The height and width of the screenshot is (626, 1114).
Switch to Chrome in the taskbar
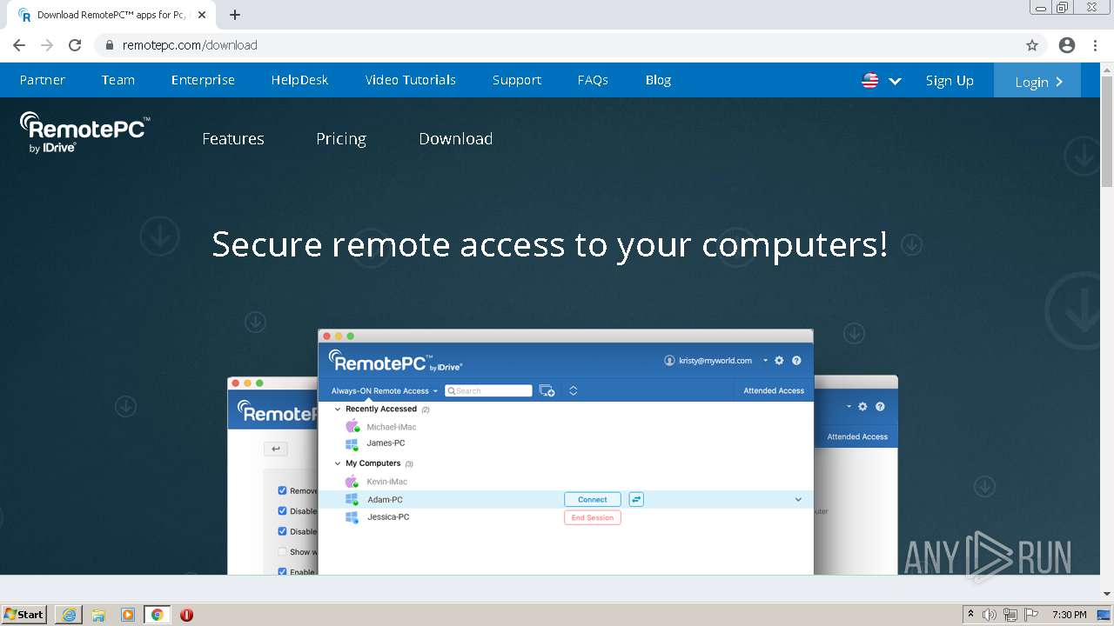[157, 615]
